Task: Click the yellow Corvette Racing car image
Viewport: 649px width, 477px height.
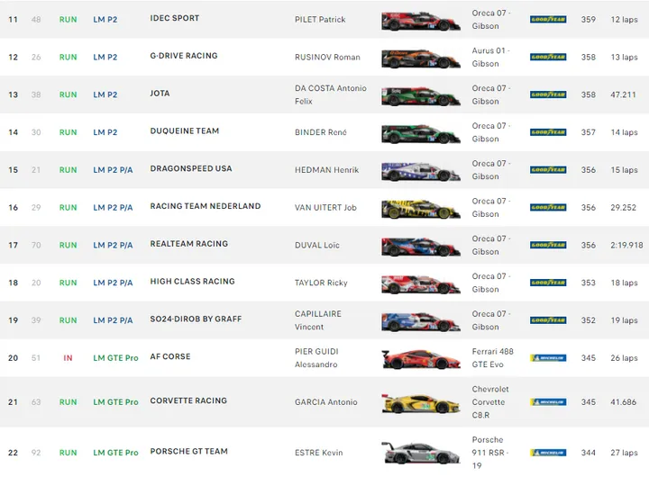Action: (421, 403)
